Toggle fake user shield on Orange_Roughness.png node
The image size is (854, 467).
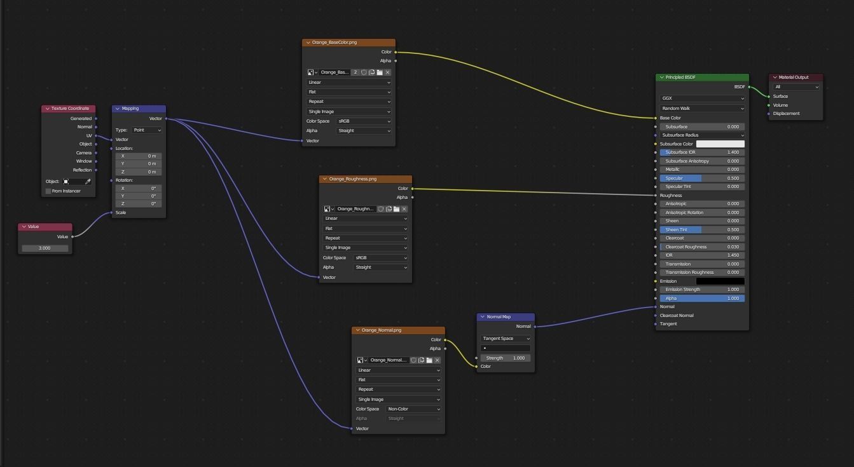click(381, 209)
